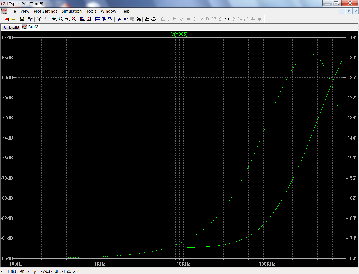359x274 pixels.
Task: Click the Close All Windows toolbar icon
Action: [111, 19]
